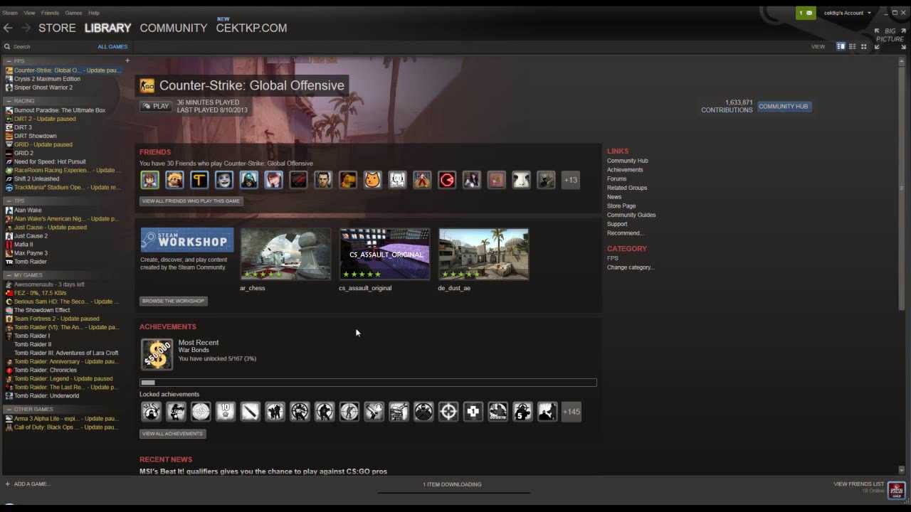This screenshot has height=512, width=911.
Task: View first locked achievement icon
Action: (x=151, y=411)
